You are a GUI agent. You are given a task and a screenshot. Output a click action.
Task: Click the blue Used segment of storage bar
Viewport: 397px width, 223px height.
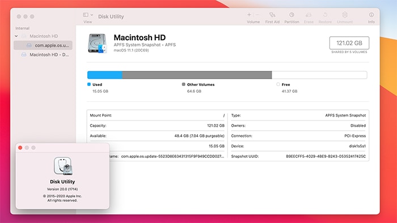point(105,75)
